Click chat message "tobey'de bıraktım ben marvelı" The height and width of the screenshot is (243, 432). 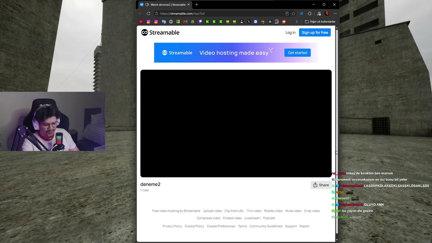coord(370,173)
